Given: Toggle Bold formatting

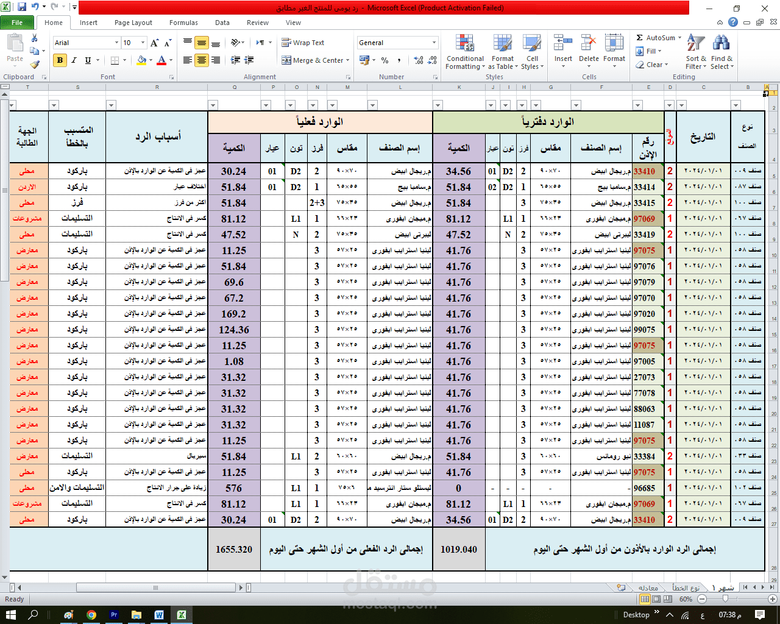Looking at the screenshot, I should point(60,60).
